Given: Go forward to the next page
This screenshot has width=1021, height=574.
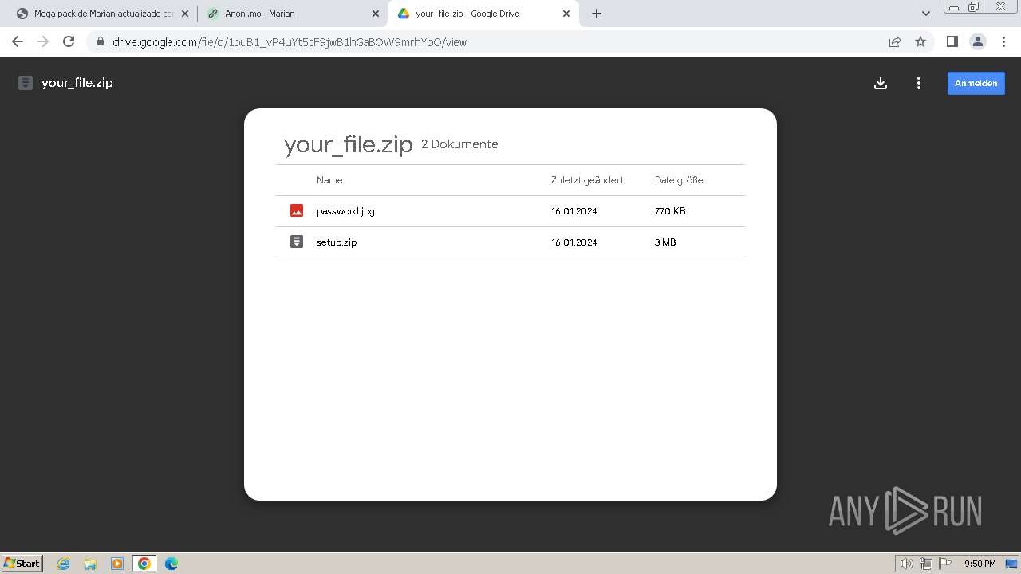Looking at the screenshot, I should tap(43, 41).
